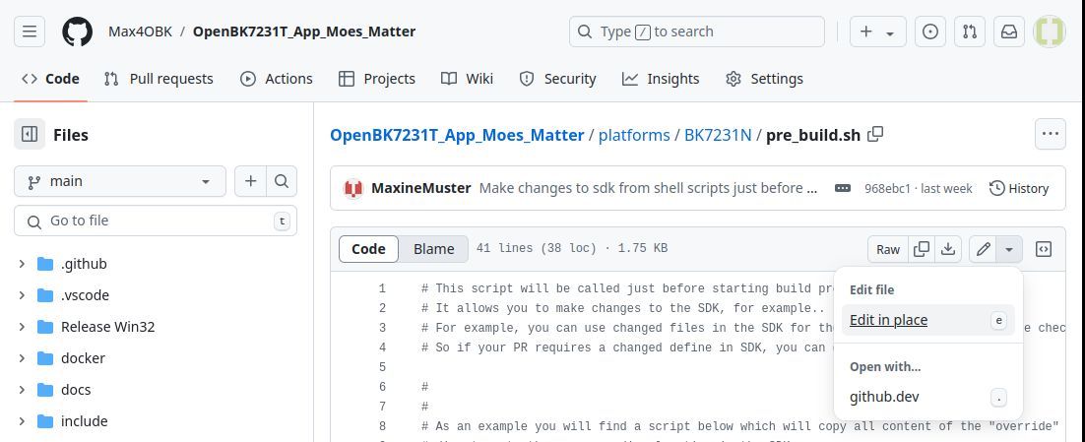Viewport: 1085px width, 442px height.
Task: Open the user avatar menu
Action: [1049, 32]
